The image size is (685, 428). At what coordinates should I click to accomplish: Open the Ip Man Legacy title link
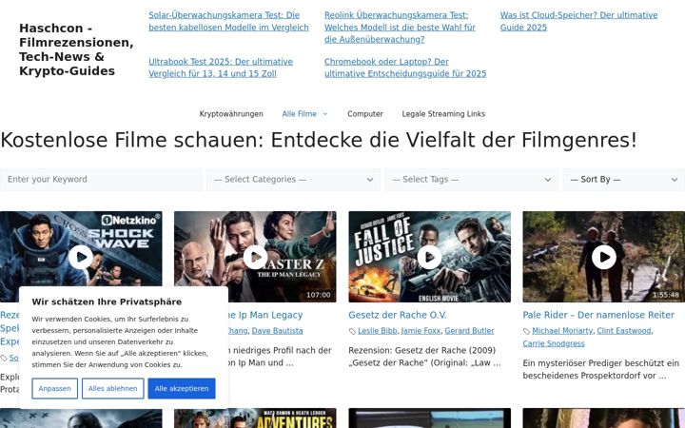[x=265, y=315]
